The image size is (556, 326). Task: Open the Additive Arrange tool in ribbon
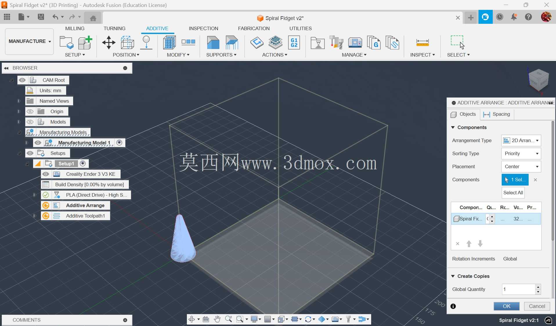127,43
